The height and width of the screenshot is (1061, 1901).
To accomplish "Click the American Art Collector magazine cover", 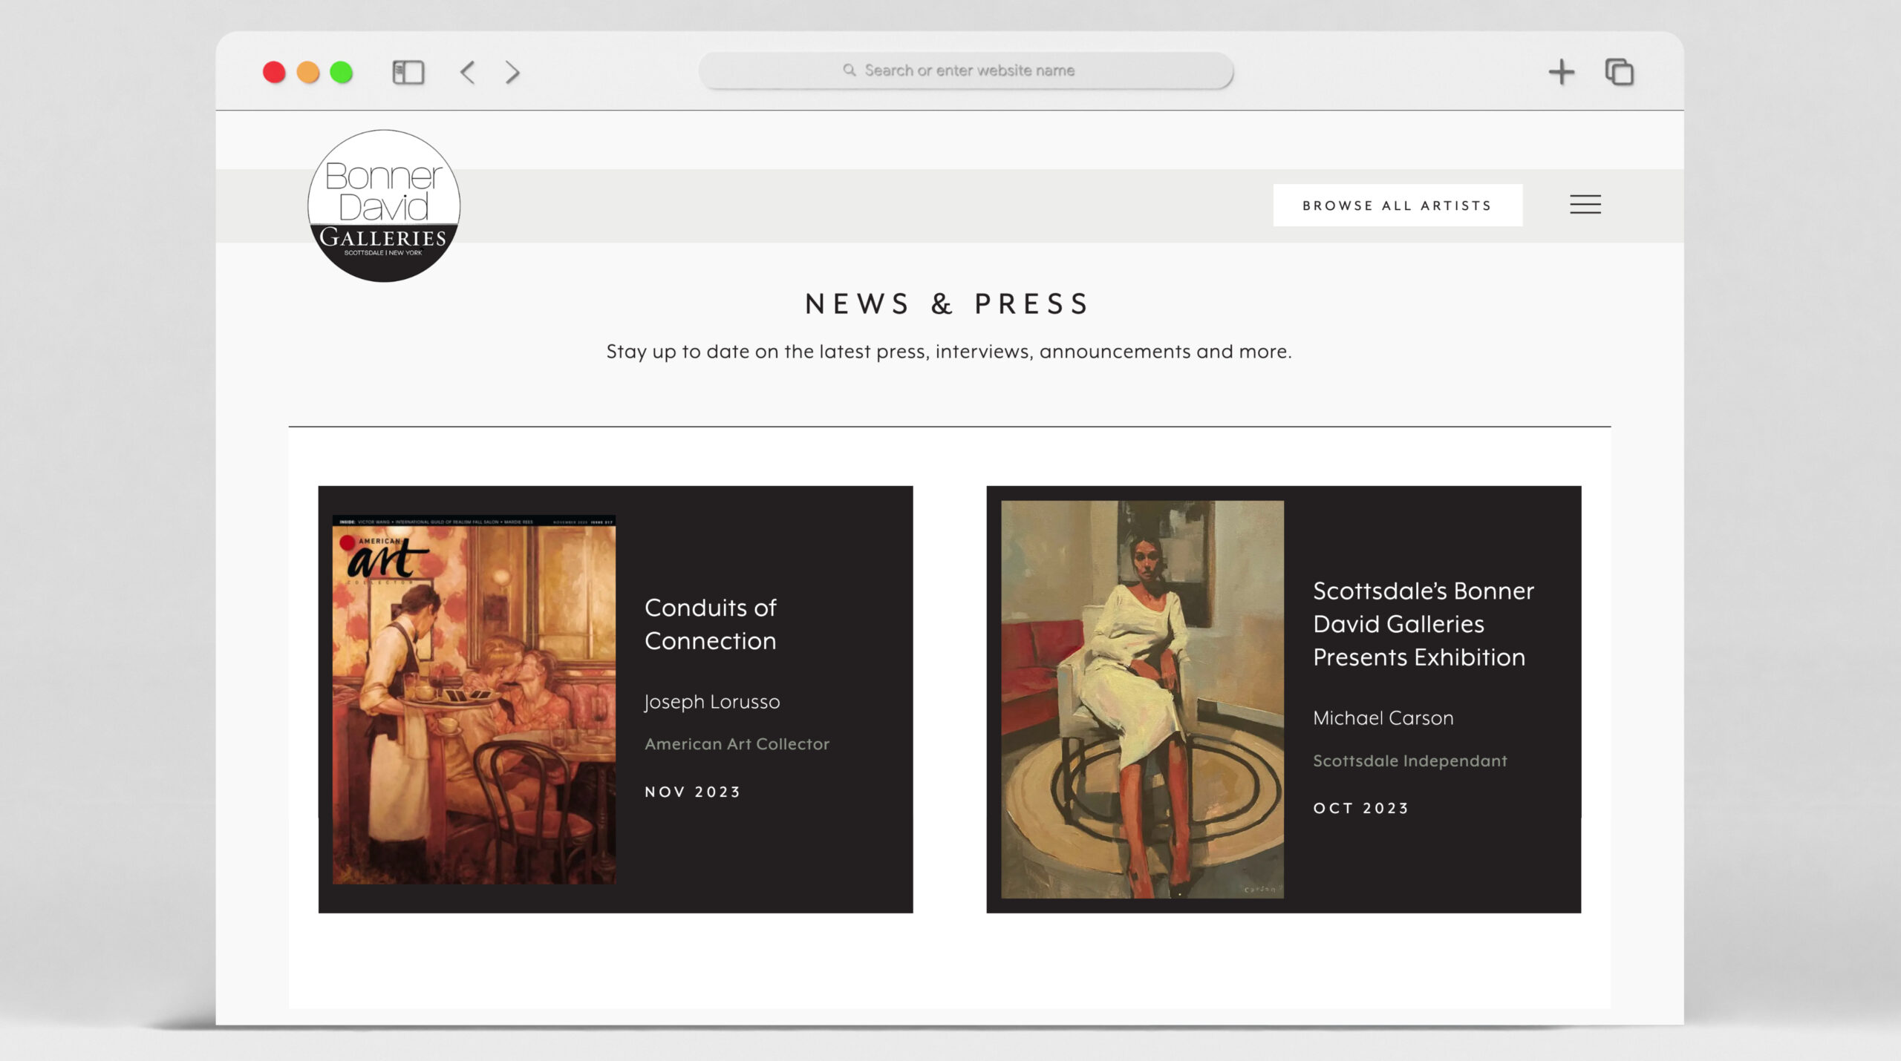I will pyautogui.click(x=474, y=699).
